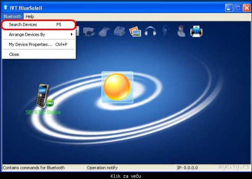Click the Bluetooth earpiece headset icon

click(165, 31)
